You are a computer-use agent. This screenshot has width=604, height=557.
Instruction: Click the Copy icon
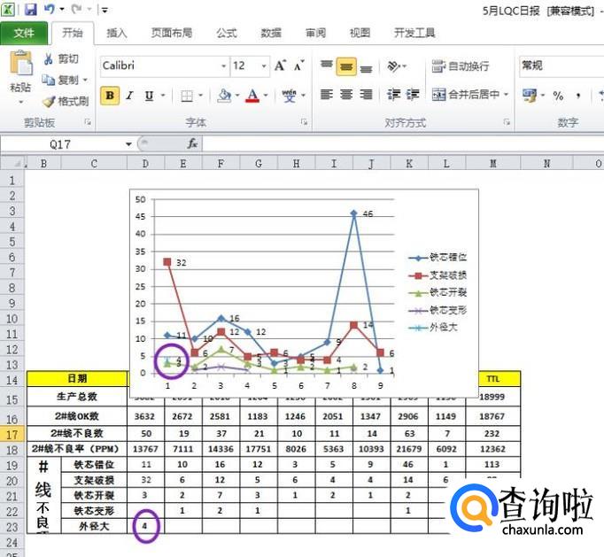[x=49, y=80]
